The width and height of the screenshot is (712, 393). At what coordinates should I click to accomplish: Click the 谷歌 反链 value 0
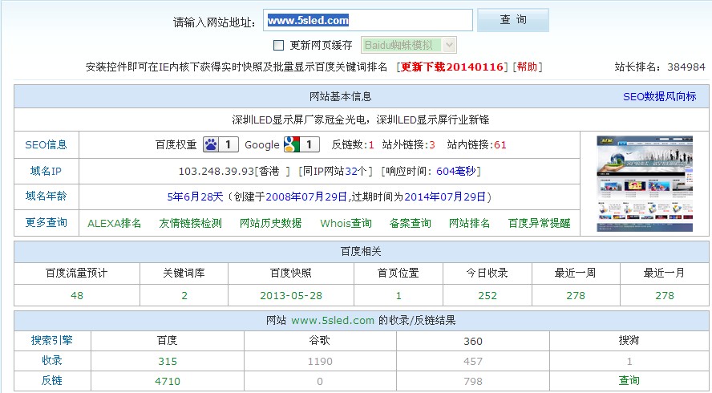(320, 381)
